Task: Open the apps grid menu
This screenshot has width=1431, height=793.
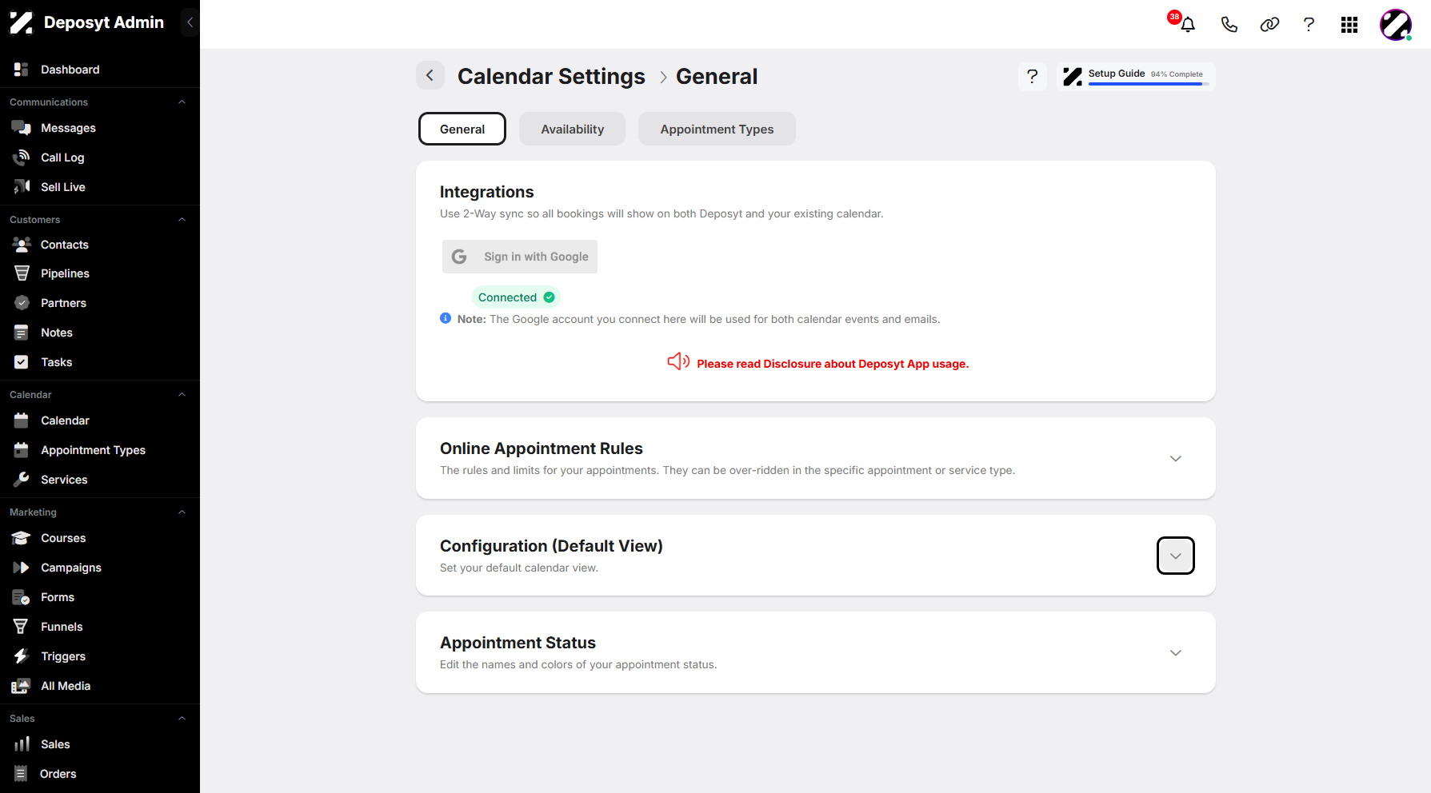Action: point(1349,25)
